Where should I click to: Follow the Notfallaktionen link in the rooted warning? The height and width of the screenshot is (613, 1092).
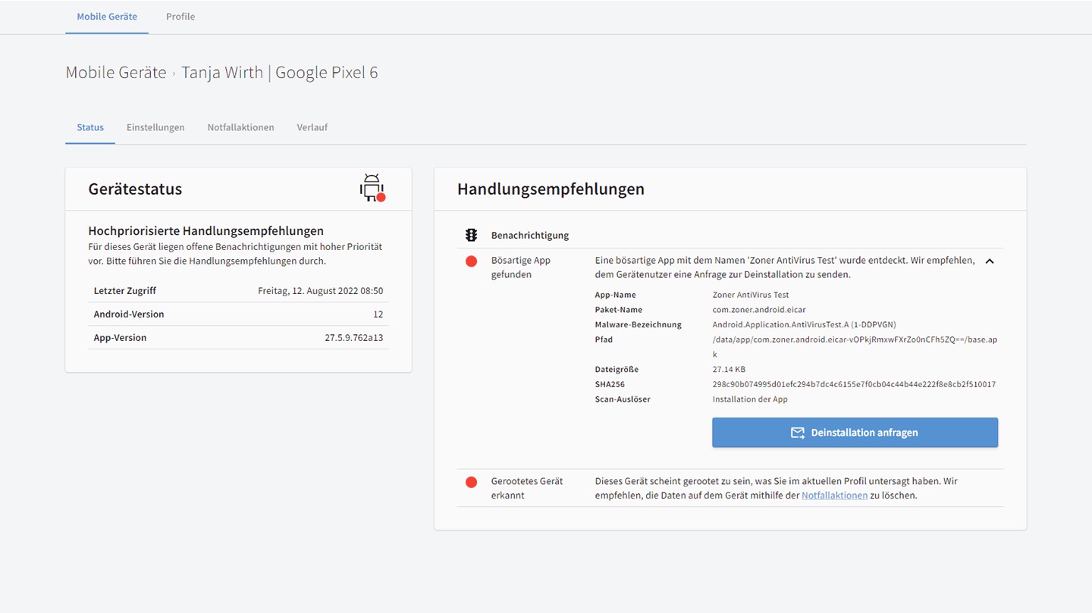tap(834, 496)
